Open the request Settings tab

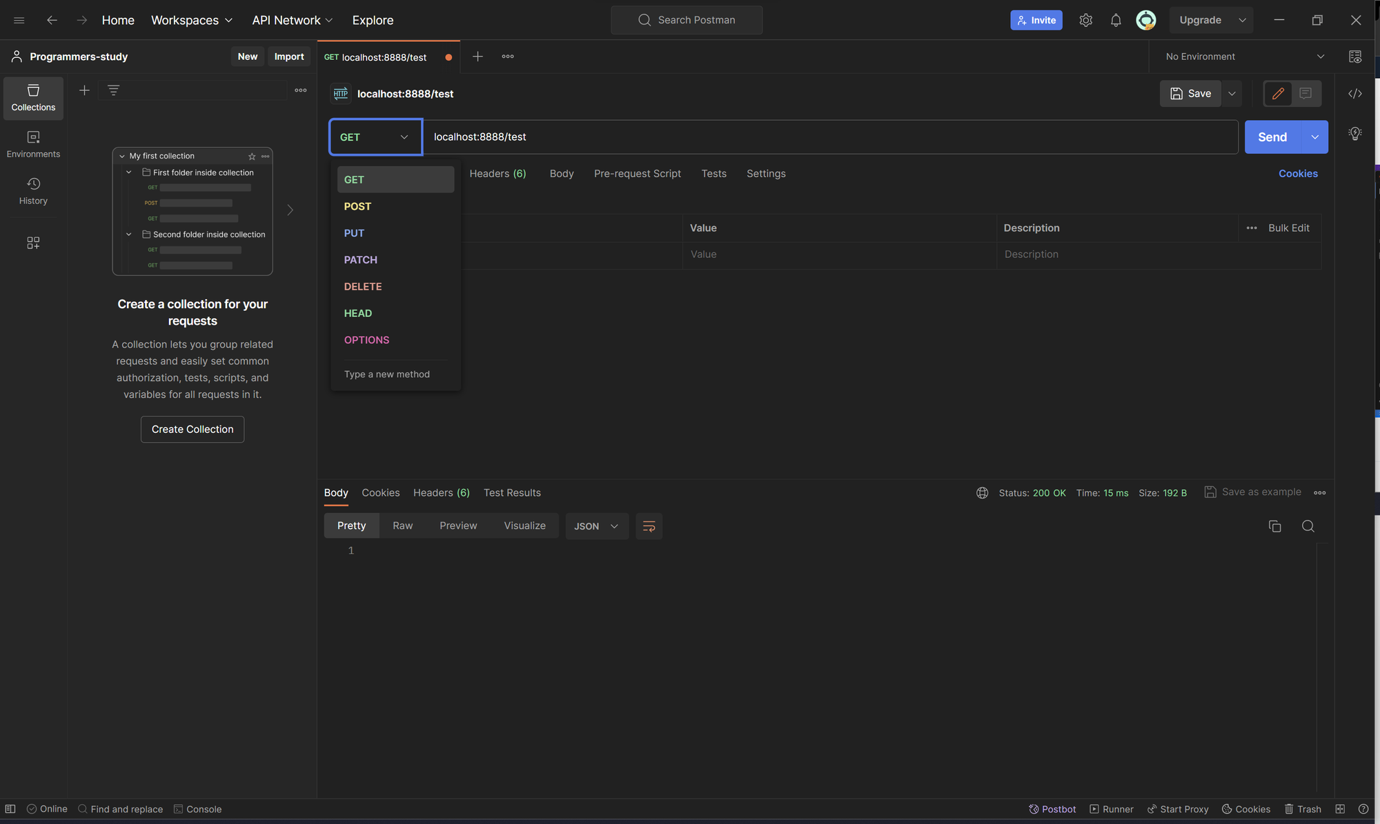click(766, 174)
